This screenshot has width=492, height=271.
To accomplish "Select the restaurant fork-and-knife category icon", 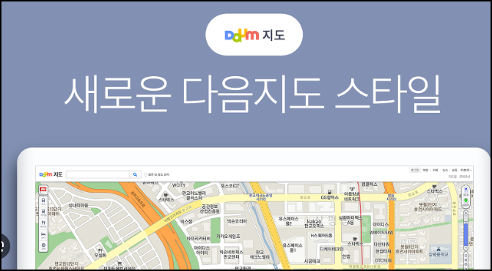I will click(43, 223).
